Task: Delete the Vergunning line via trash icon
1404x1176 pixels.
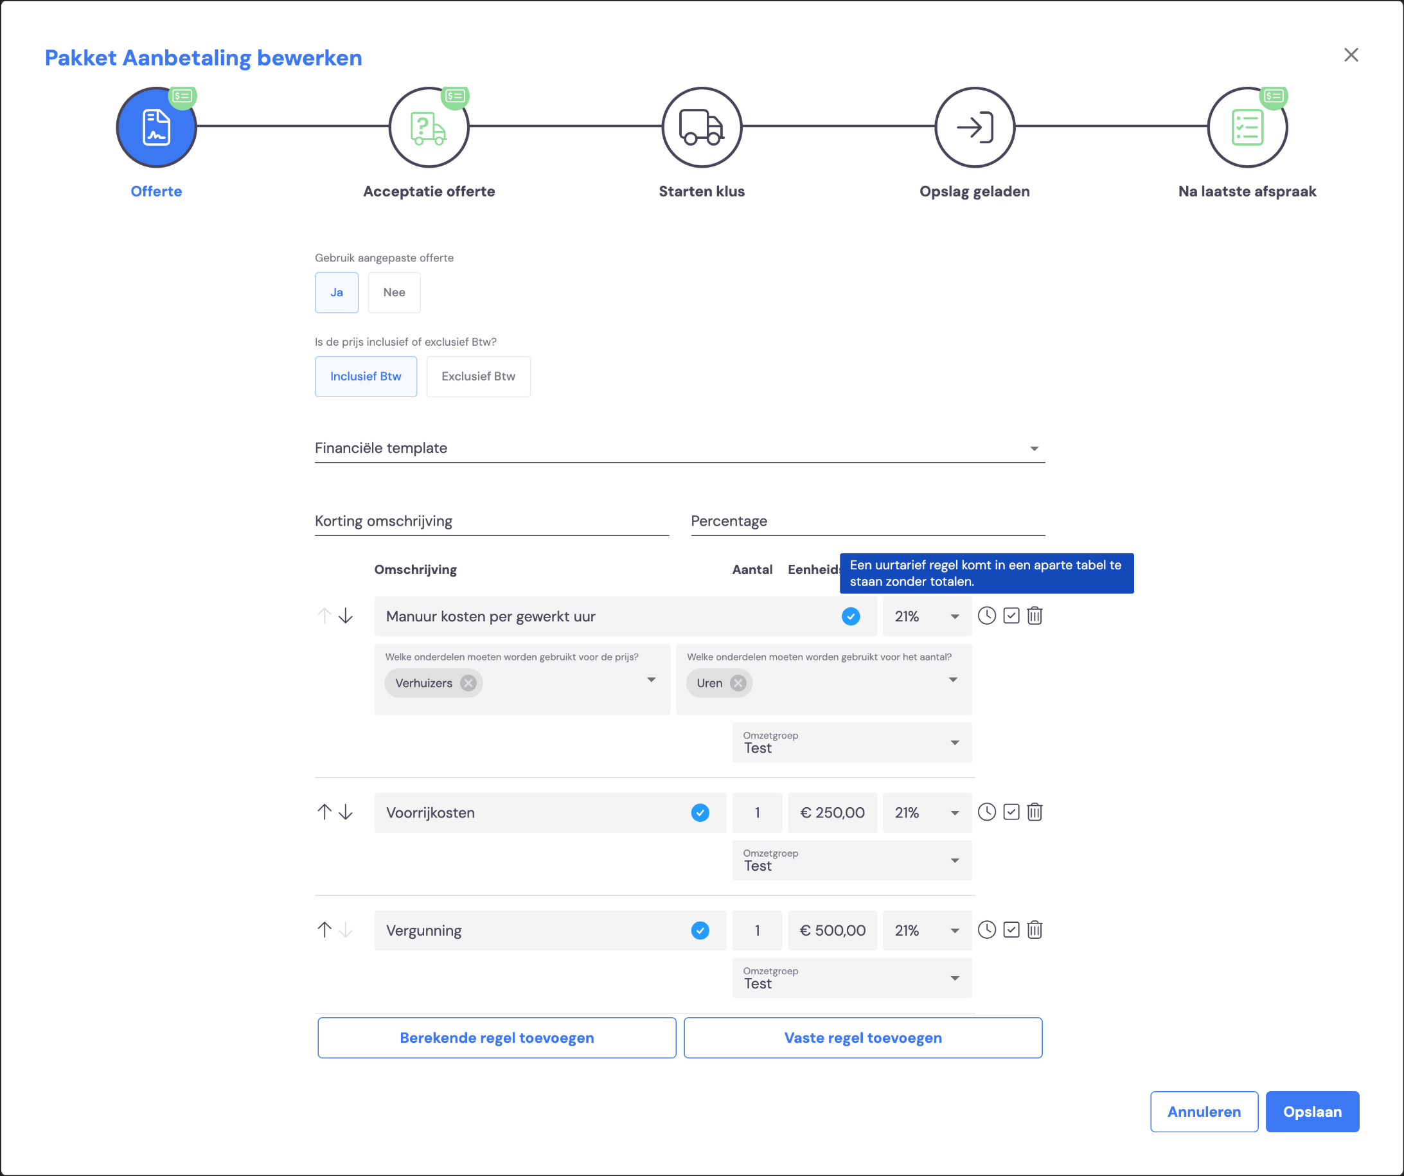Action: [1035, 930]
